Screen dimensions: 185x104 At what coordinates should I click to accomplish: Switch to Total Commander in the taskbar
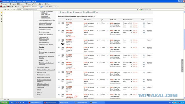(35, 103)
